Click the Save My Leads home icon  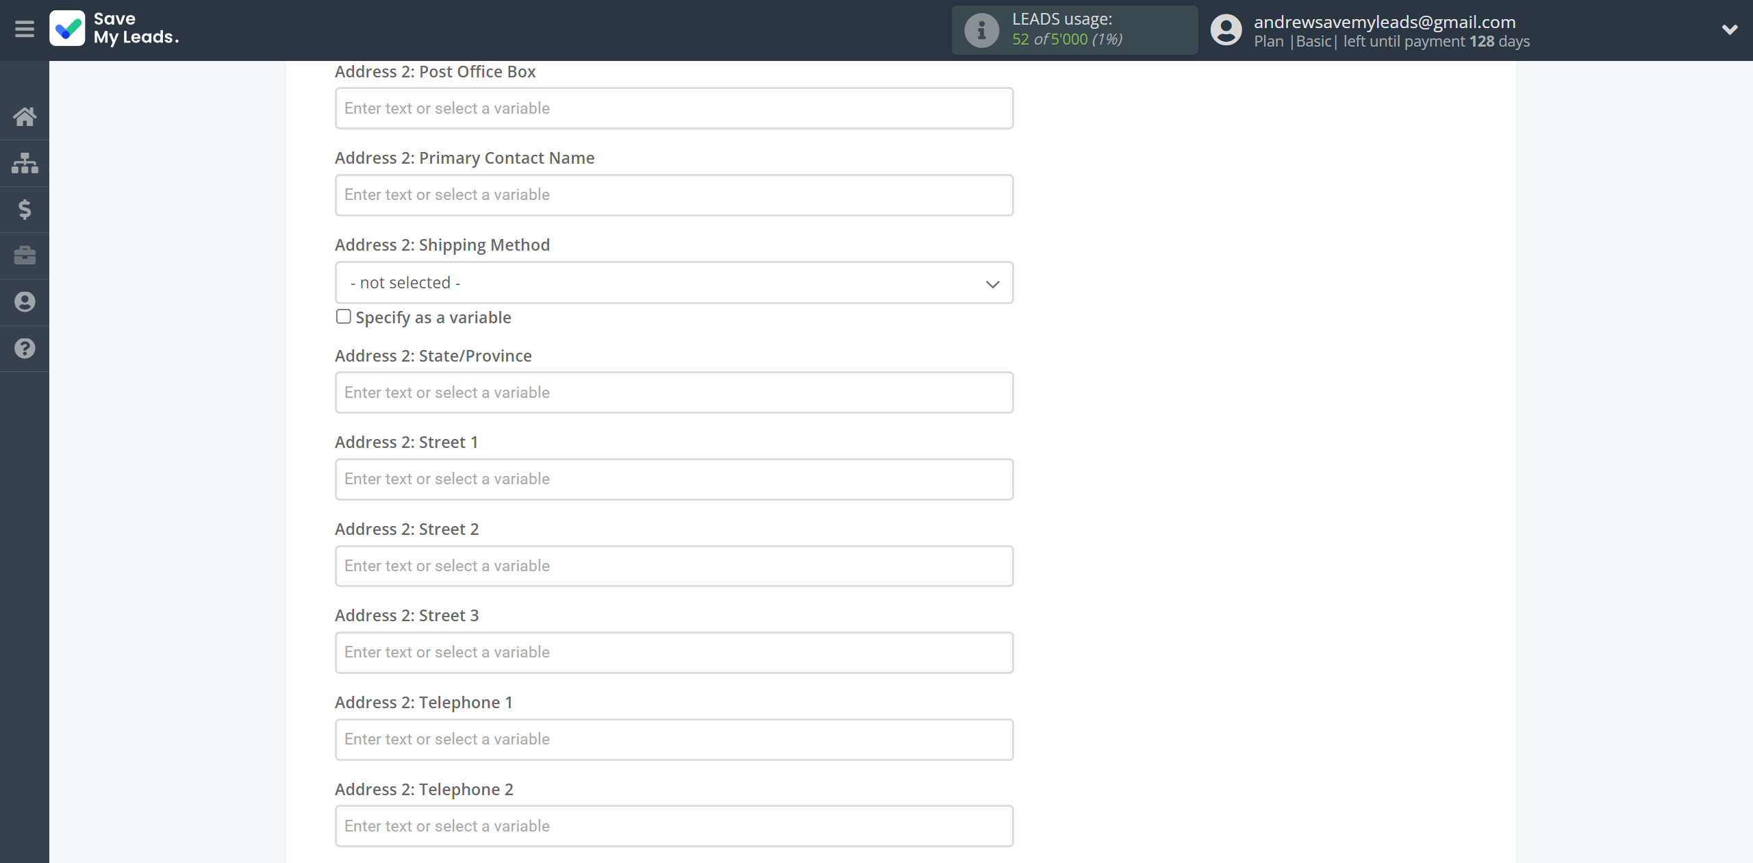point(25,115)
